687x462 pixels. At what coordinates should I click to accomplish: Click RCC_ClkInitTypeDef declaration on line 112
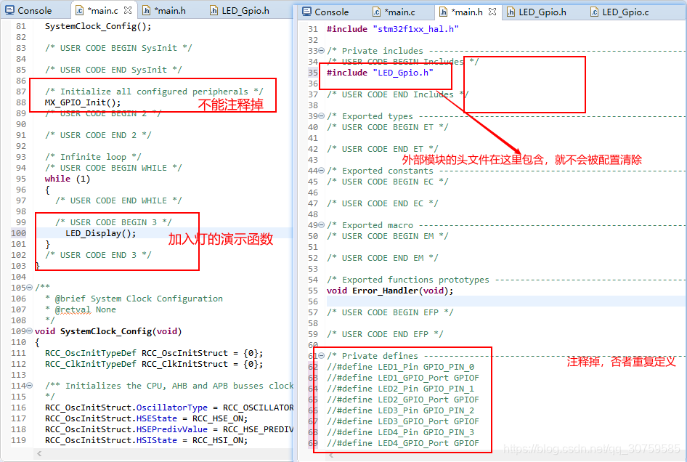point(154,364)
